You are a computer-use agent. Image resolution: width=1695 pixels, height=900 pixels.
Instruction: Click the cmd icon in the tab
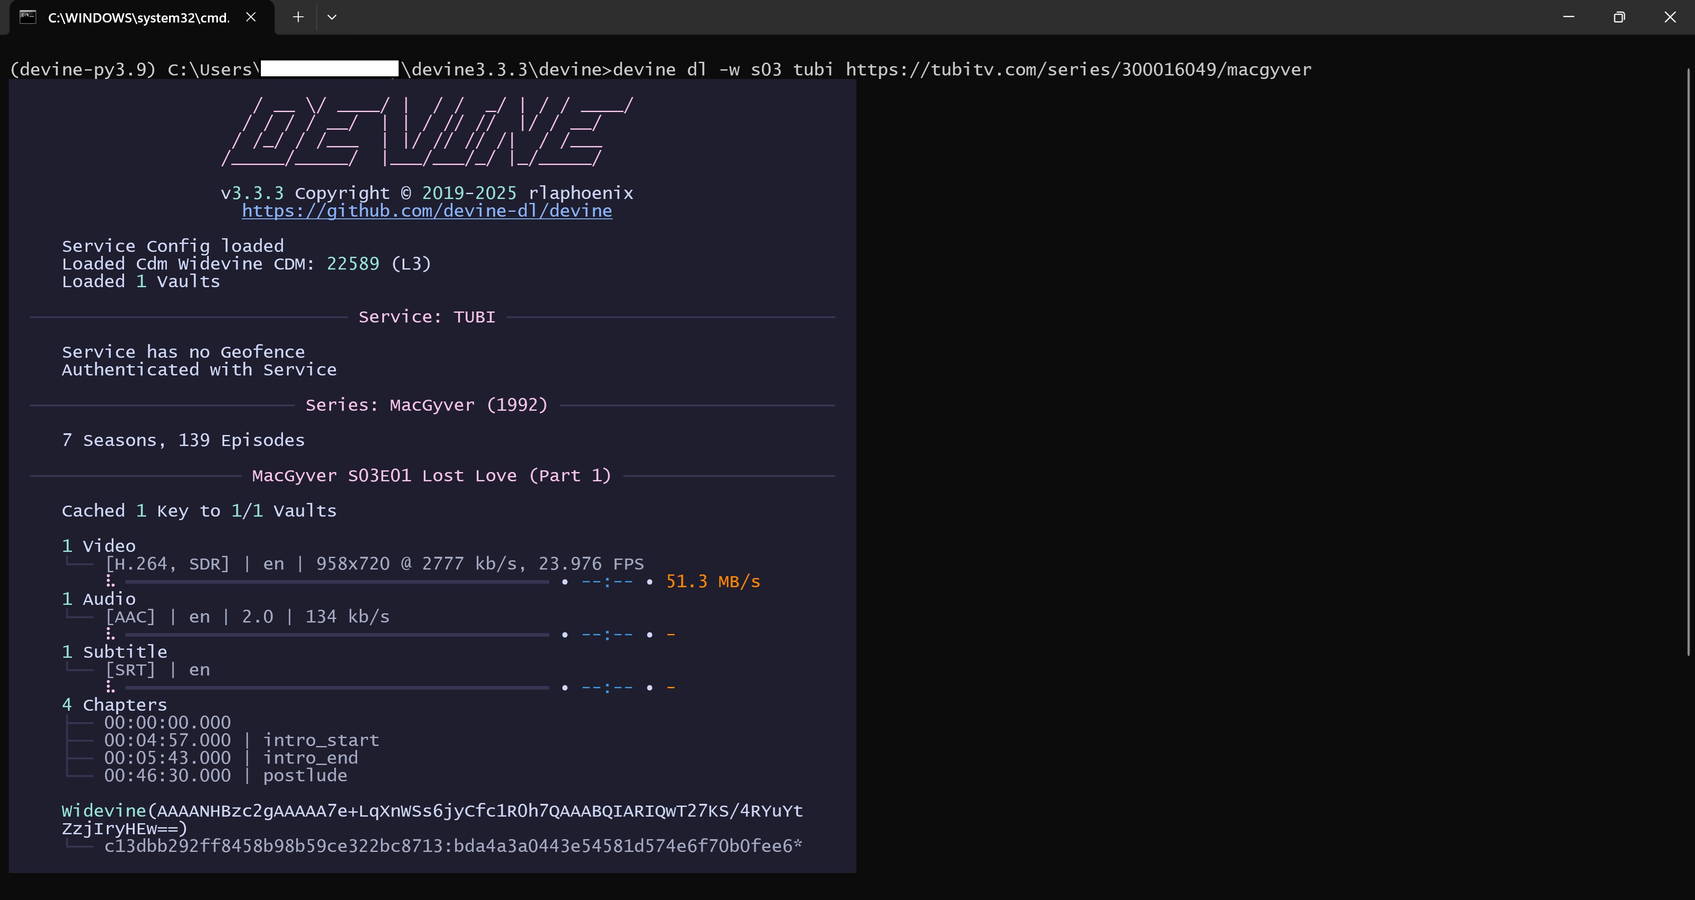tap(28, 17)
